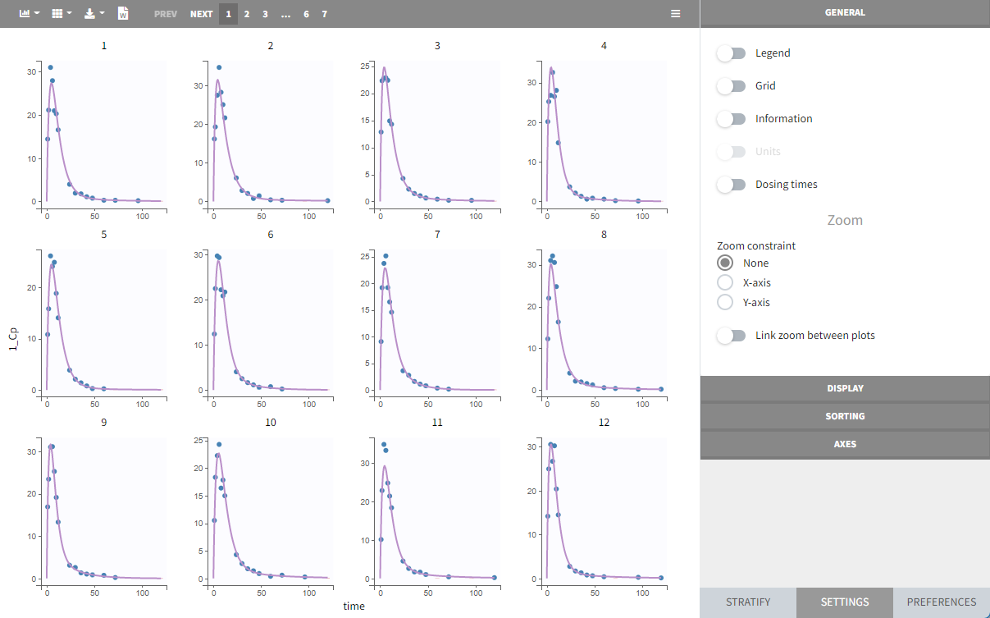990x618 pixels.
Task: Enable the Information toggle
Action: 731,119
